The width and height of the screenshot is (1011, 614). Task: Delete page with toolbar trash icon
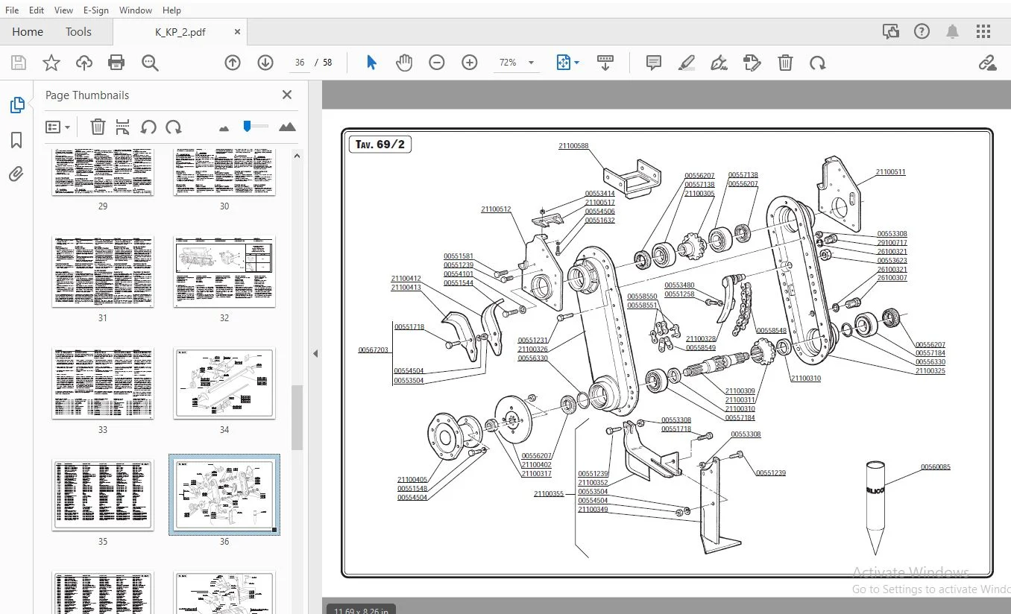(785, 63)
